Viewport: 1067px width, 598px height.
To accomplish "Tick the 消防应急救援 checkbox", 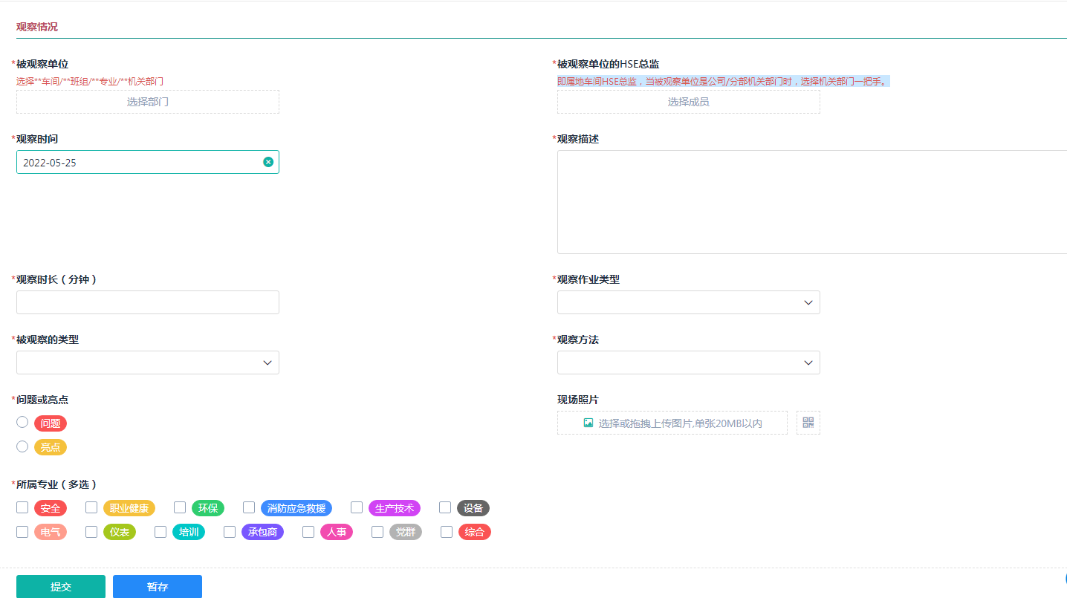I will coord(249,507).
